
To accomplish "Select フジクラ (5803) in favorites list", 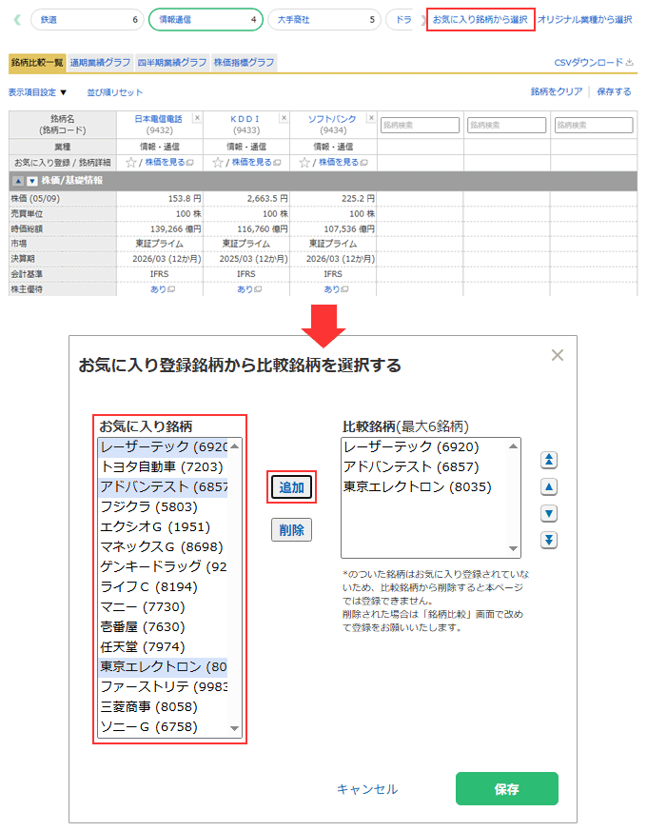I will pos(163,506).
